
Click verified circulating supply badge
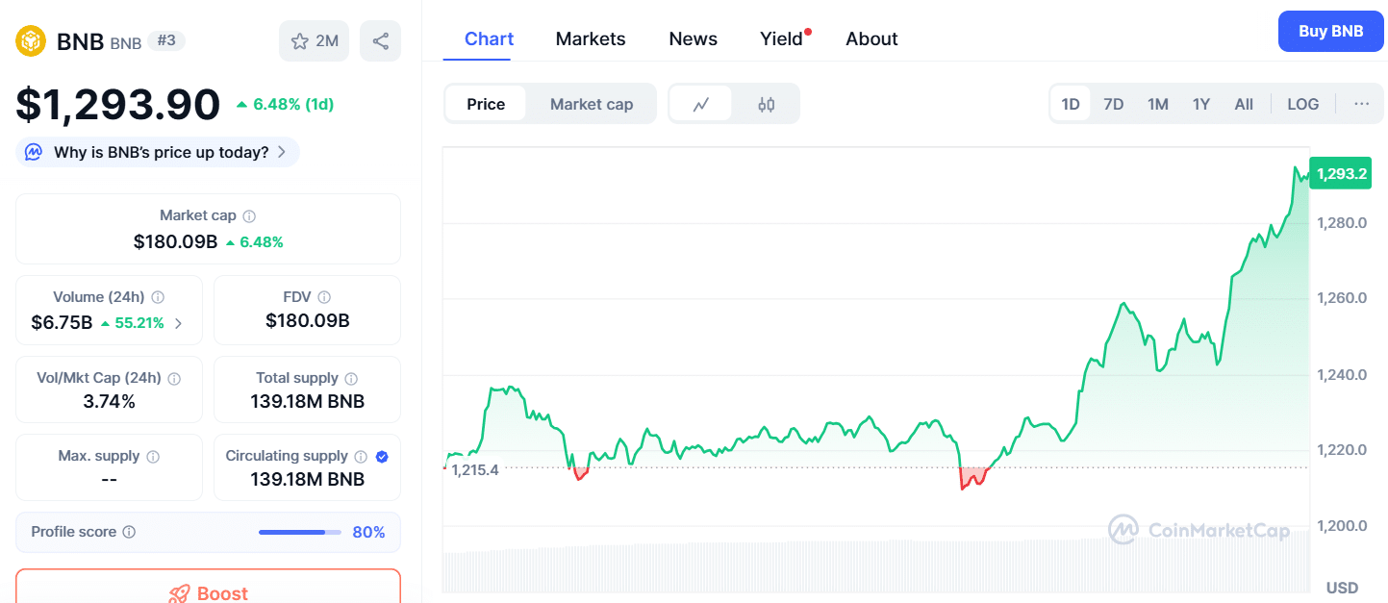click(382, 457)
